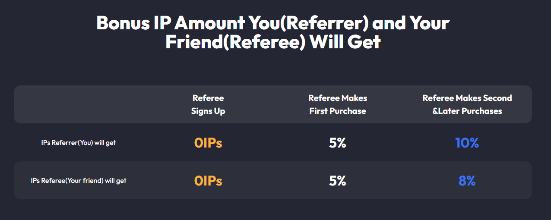Click '&Later Purchases' text in header row
Viewport: 551px width, 220px height.
pos(467,111)
